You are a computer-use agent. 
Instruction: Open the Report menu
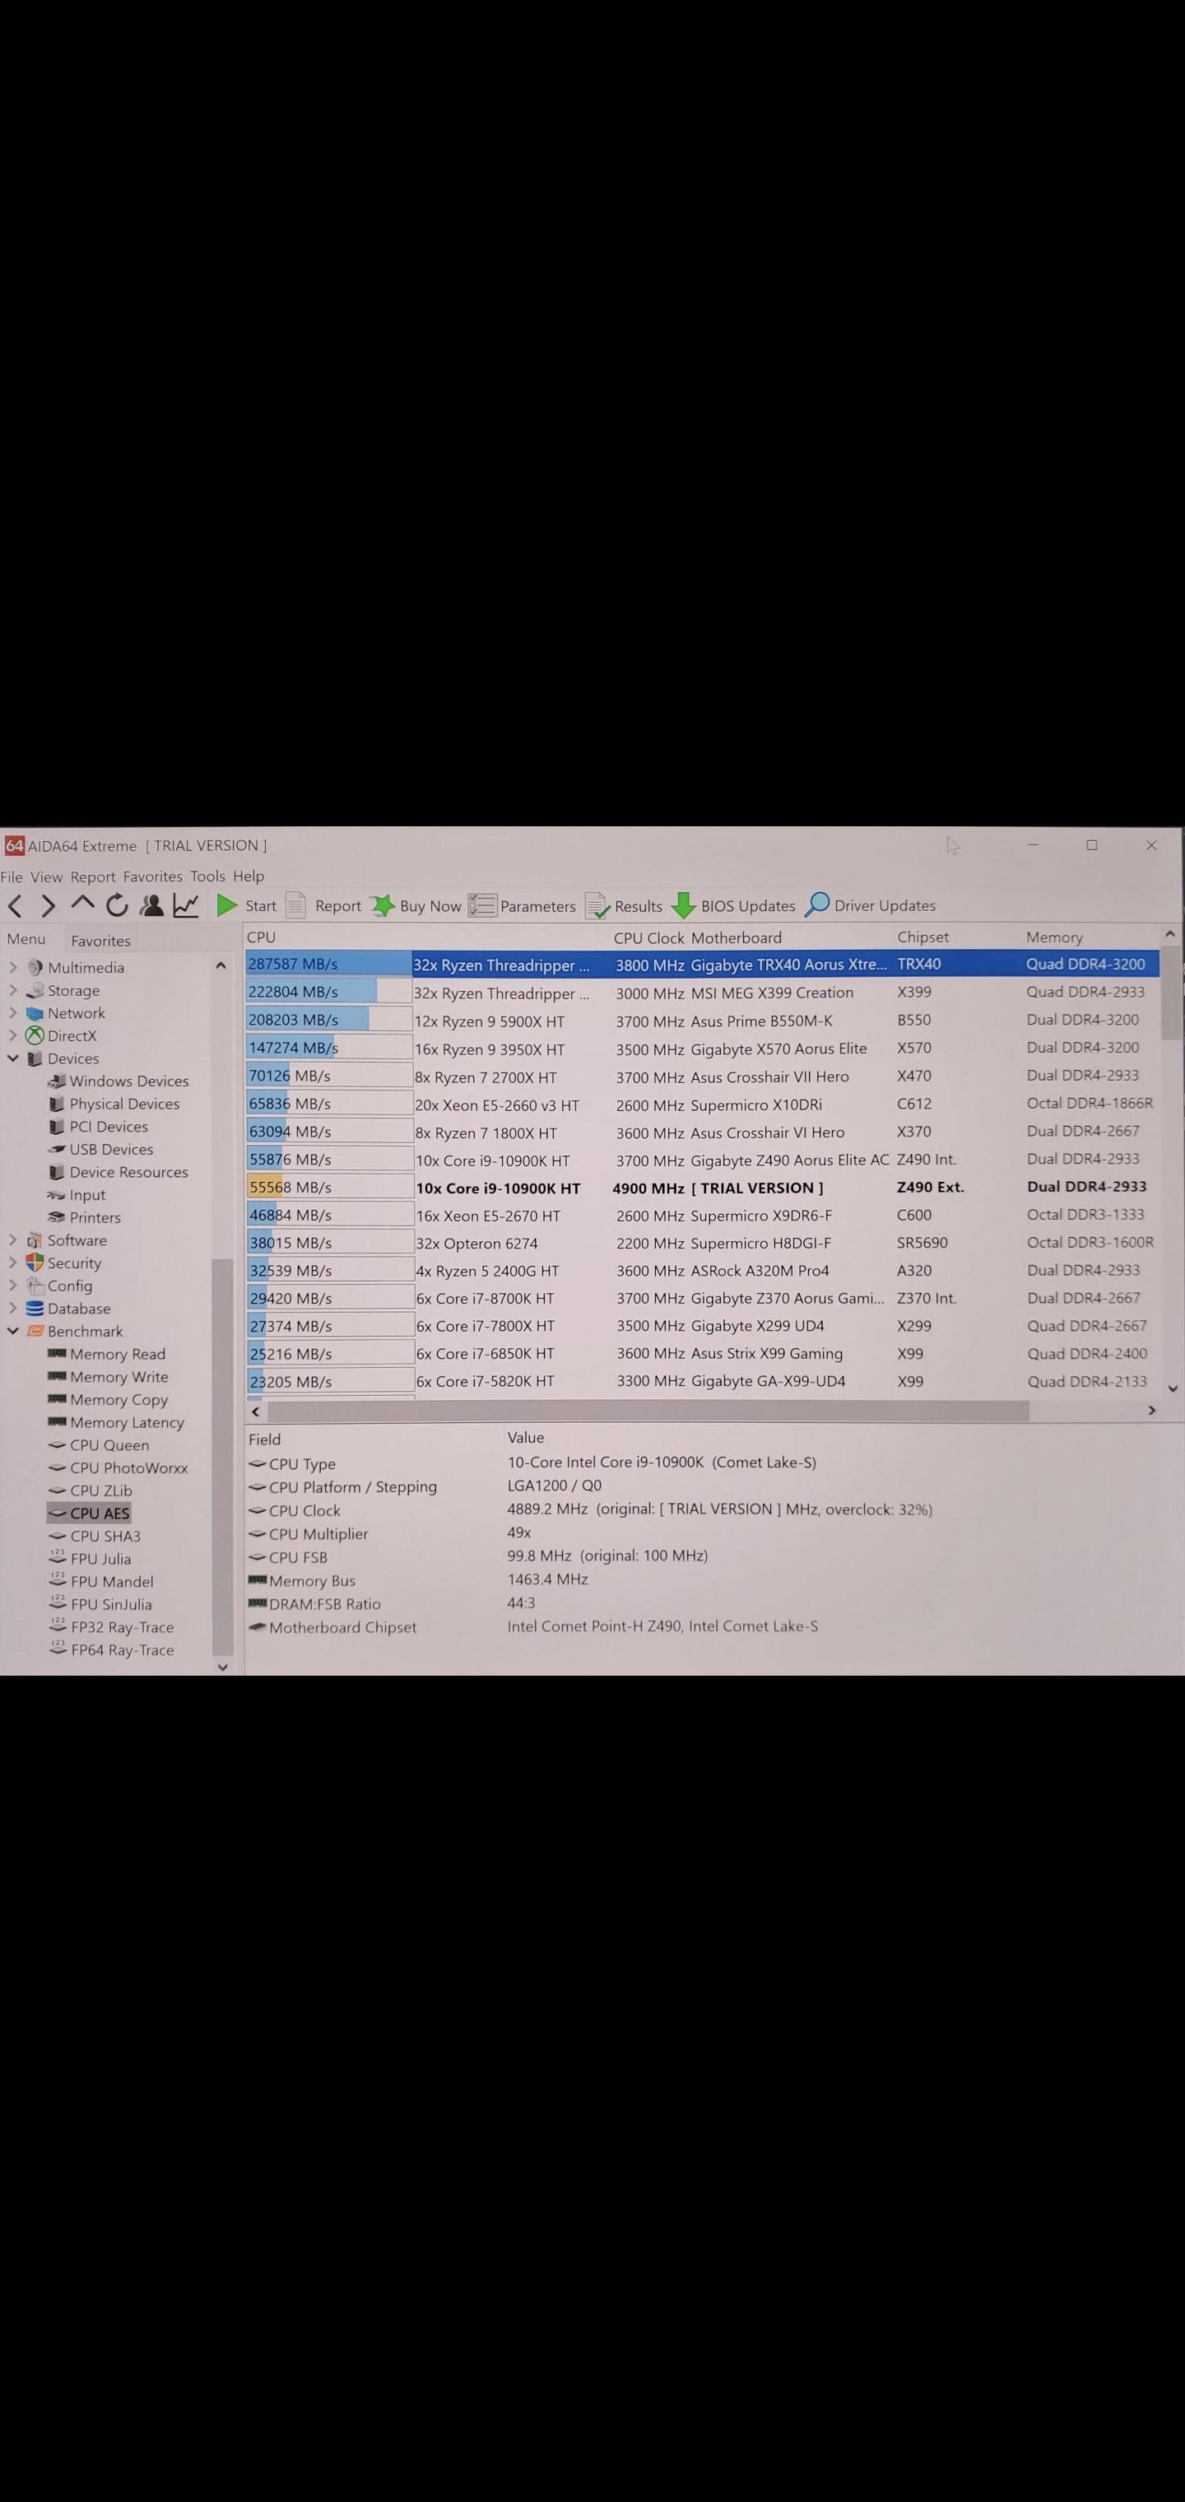click(92, 876)
